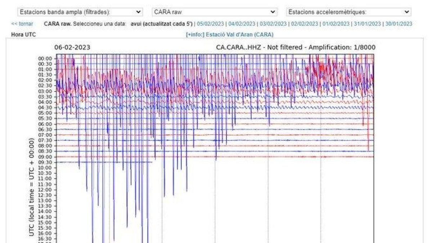Select date 30/01/2023

click(399, 24)
